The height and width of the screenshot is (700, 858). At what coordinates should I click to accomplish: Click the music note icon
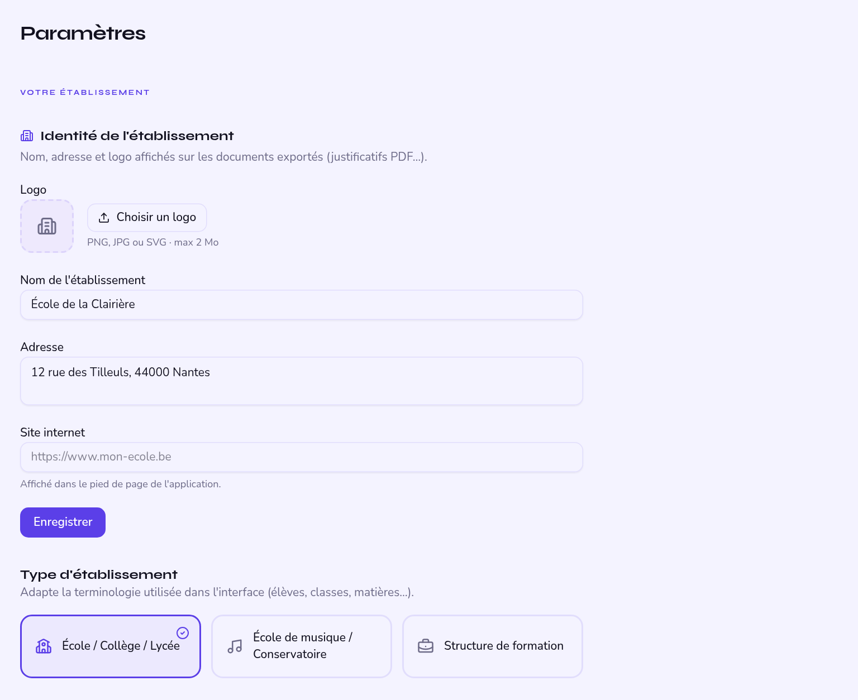coord(235,646)
